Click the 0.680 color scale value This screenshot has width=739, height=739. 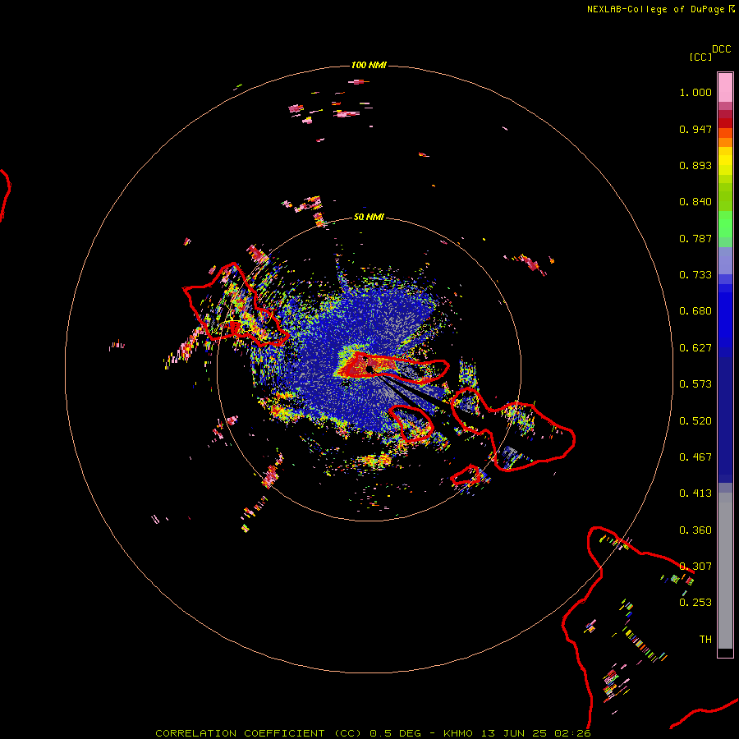tap(695, 311)
